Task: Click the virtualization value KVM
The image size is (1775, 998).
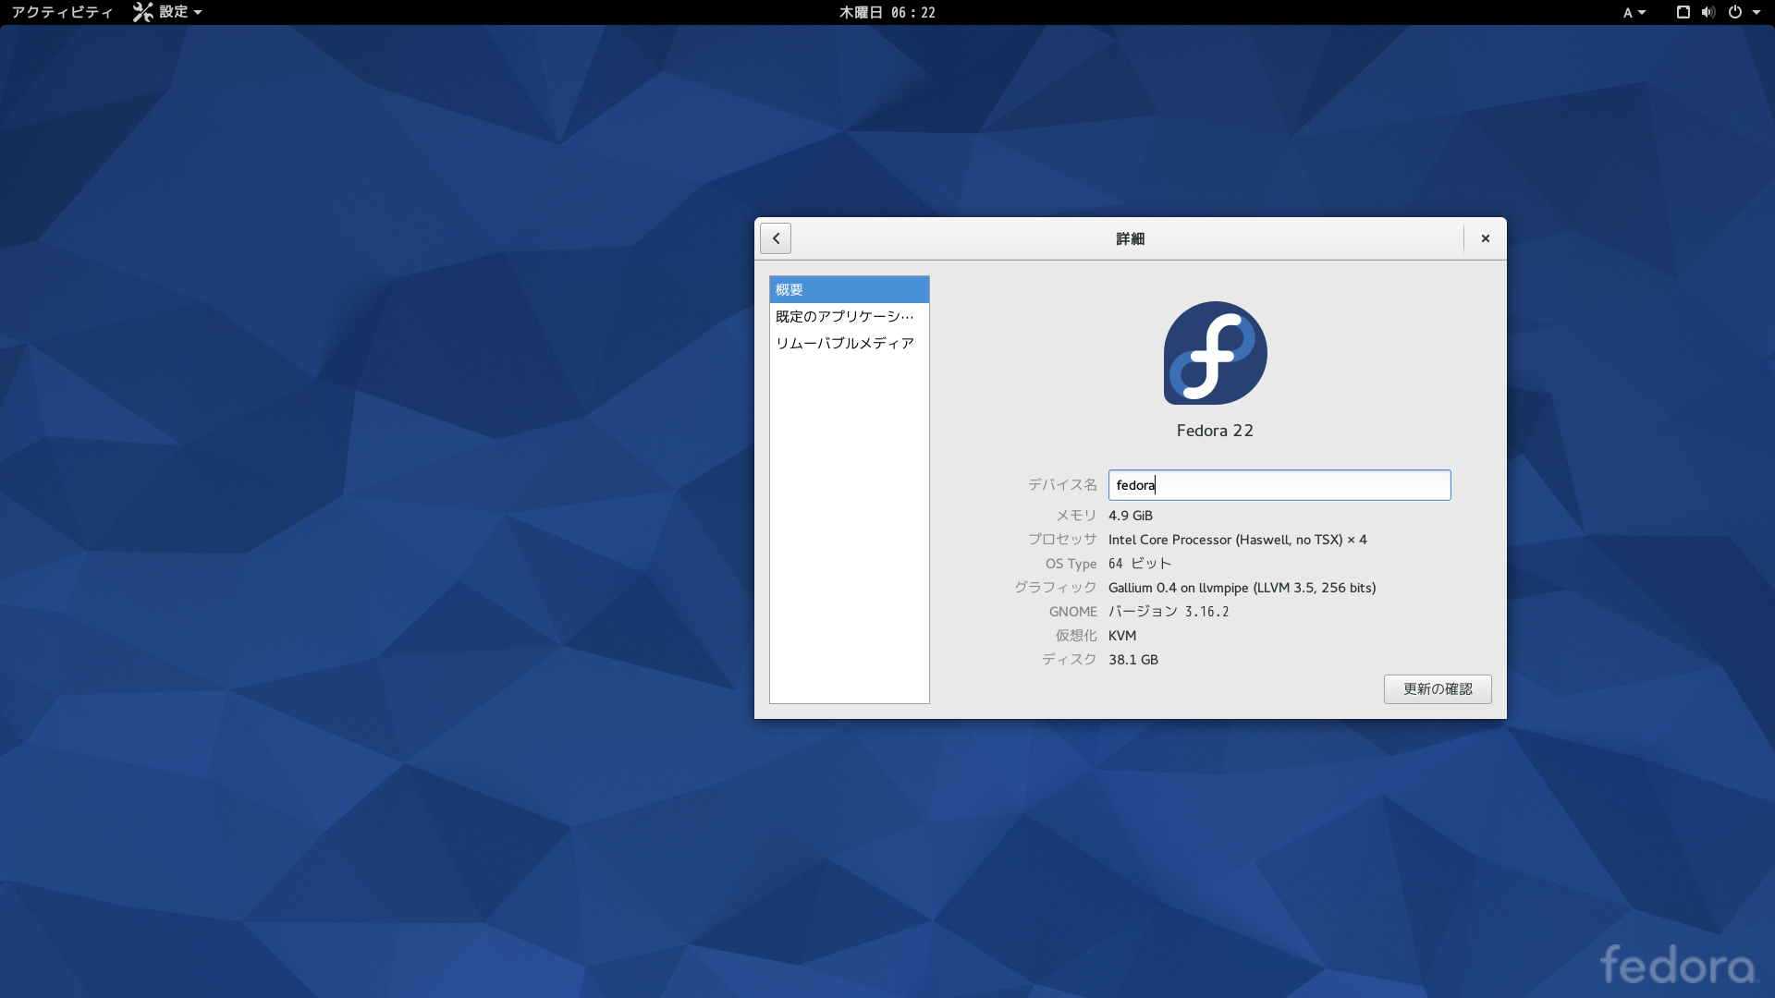Action: pyautogui.click(x=1122, y=636)
